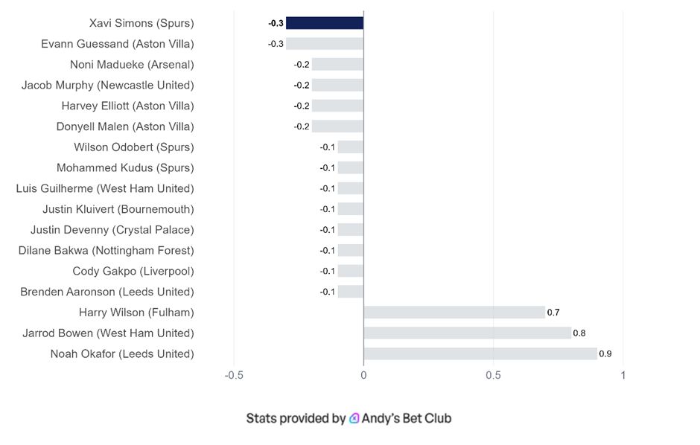The height and width of the screenshot is (445, 700).
Task: Select Harry Wilson's 0.7 bar
Action: pos(454,313)
